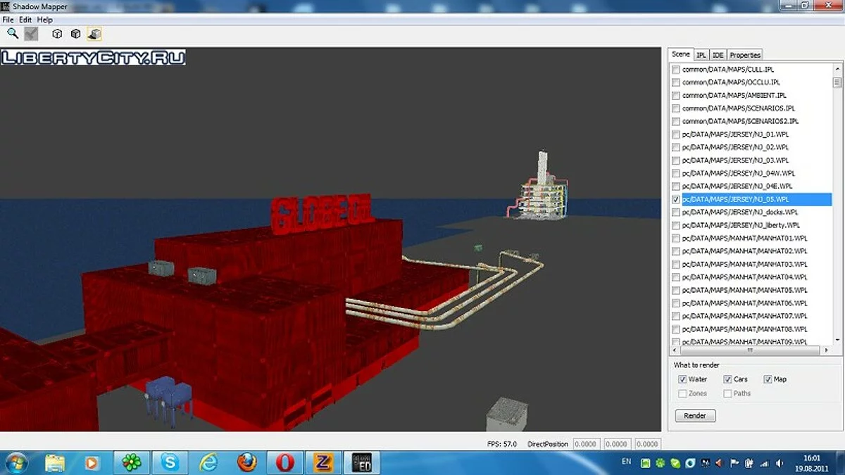Tick the MANHAT01.WPL checkbox

(x=676, y=238)
